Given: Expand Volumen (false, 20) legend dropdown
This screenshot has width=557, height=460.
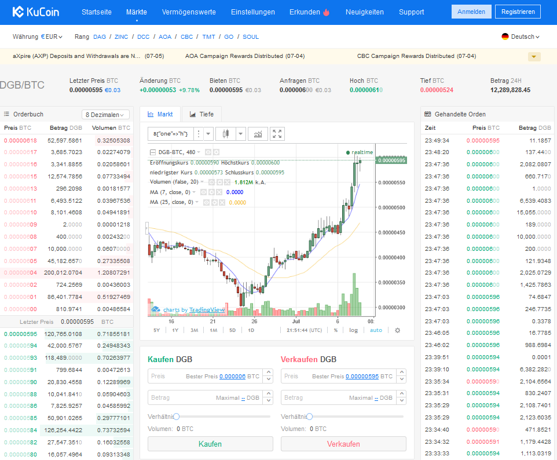Looking at the screenshot, I should [x=202, y=182].
